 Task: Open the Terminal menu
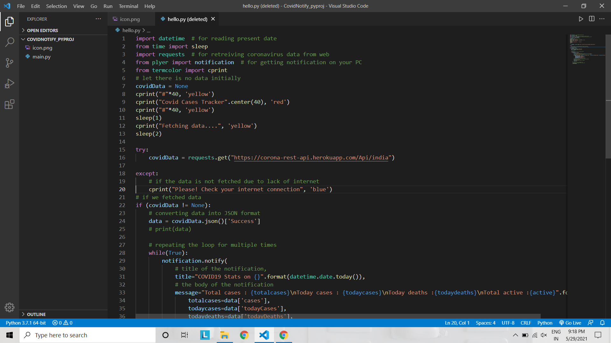(128, 6)
